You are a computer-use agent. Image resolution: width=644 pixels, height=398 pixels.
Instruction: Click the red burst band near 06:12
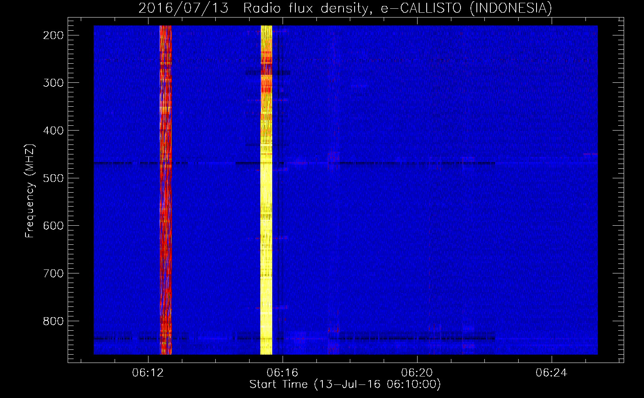(x=166, y=190)
